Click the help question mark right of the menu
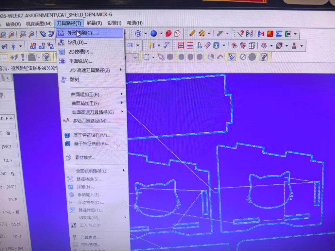This screenshot has height=251, width=335. [x=264, y=57]
